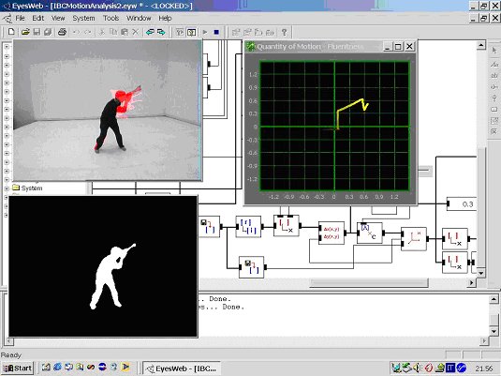Save the patch using the floppy disk icon
Screen dimensions: 501x376
coord(37,32)
